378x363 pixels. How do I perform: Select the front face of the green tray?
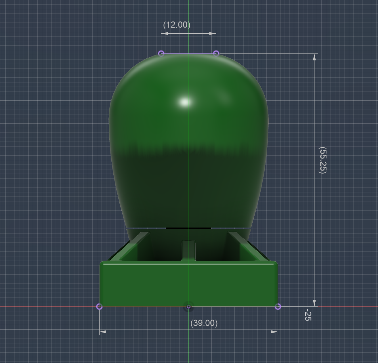click(189, 284)
